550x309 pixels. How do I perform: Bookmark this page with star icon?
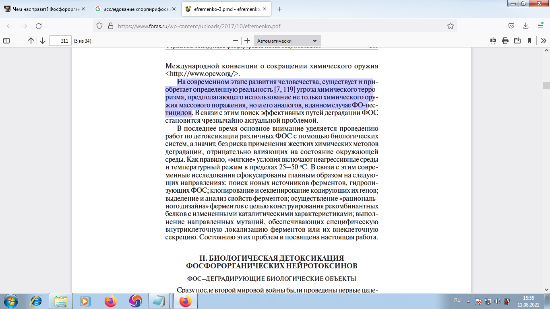[451, 26]
